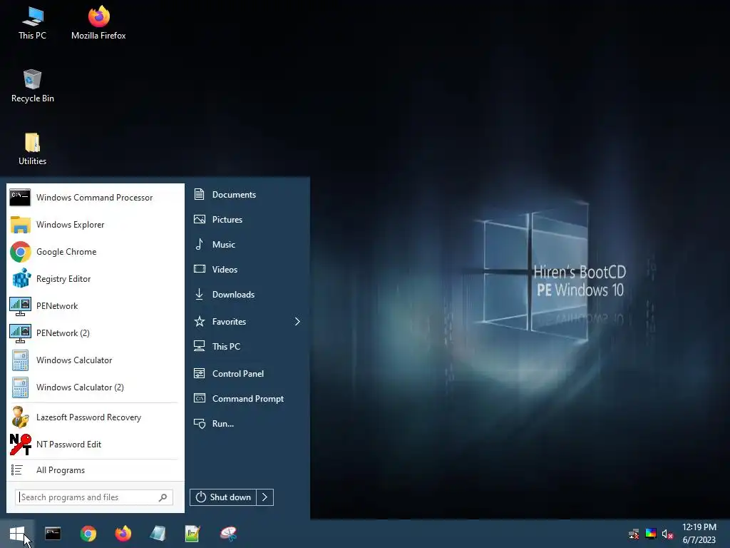Click the muted volume tray icon
The width and height of the screenshot is (730, 548).
[667, 534]
